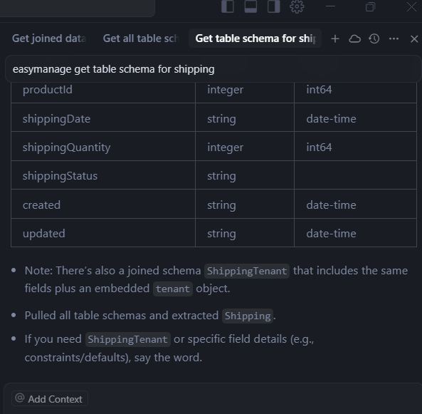
Task: Click the 'tenant' inline code tag
Action: 173,289
